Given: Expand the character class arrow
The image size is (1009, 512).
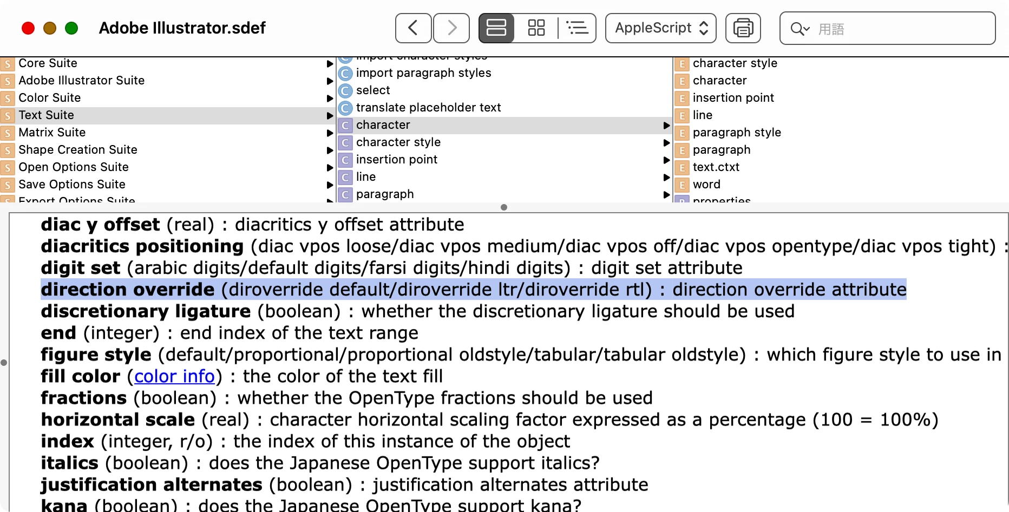Looking at the screenshot, I should (x=666, y=126).
